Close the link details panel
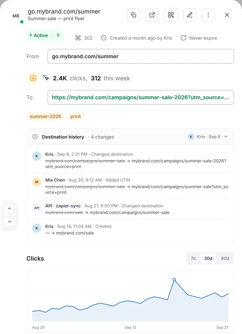Screen dimensions: 242x334 [227, 15]
